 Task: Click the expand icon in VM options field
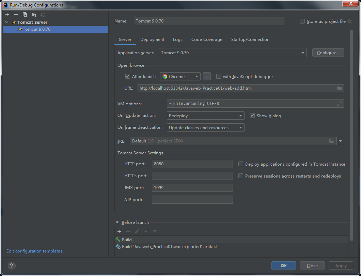(x=339, y=104)
